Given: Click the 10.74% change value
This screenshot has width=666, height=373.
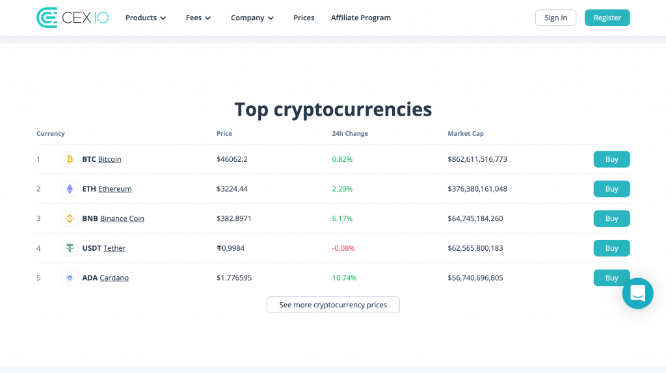Looking at the screenshot, I should click(344, 278).
